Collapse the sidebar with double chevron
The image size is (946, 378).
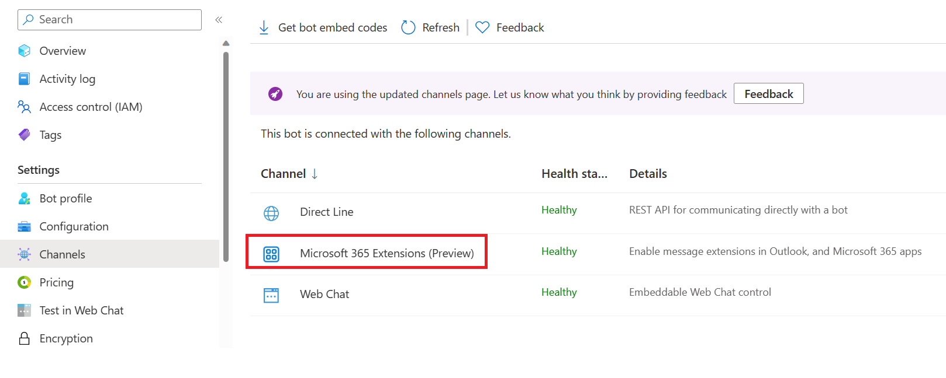219,20
